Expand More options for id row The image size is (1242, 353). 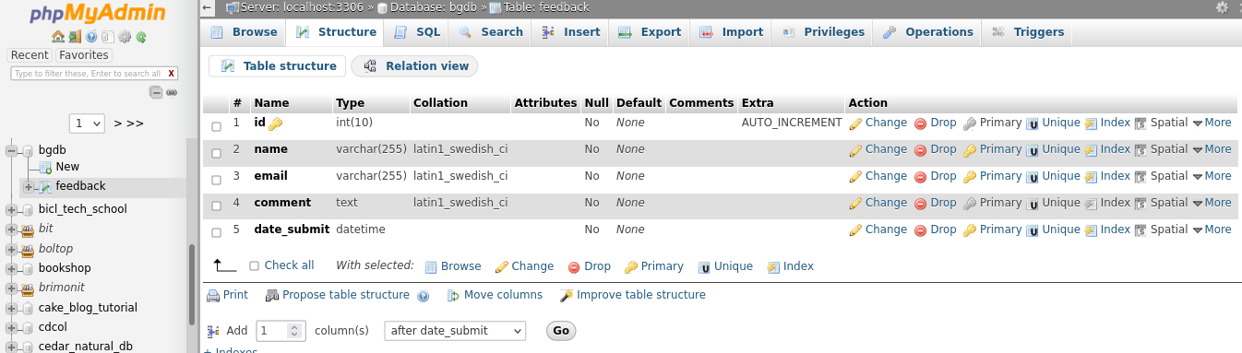[x=1212, y=123]
